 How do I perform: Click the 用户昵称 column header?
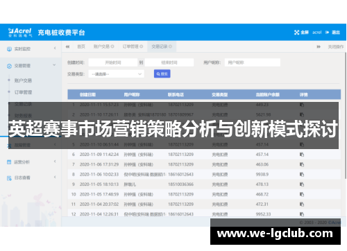click(x=132, y=94)
